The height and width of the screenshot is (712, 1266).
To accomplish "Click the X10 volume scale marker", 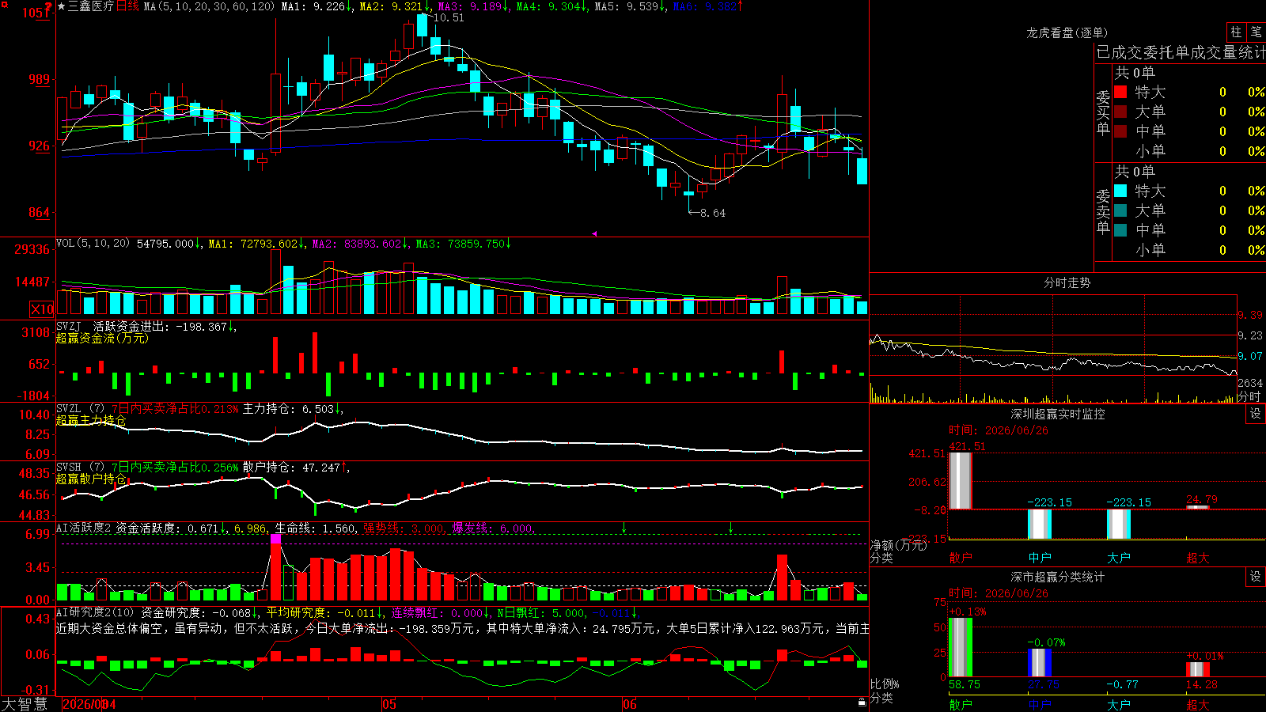I will tap(42, 309).
